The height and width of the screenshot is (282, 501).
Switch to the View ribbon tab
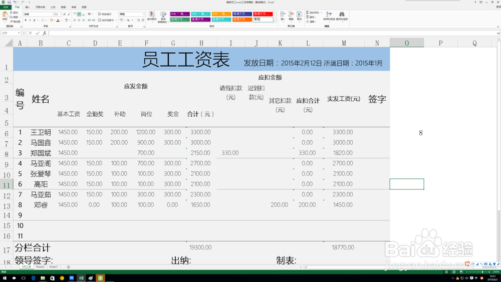coord(84,7)
